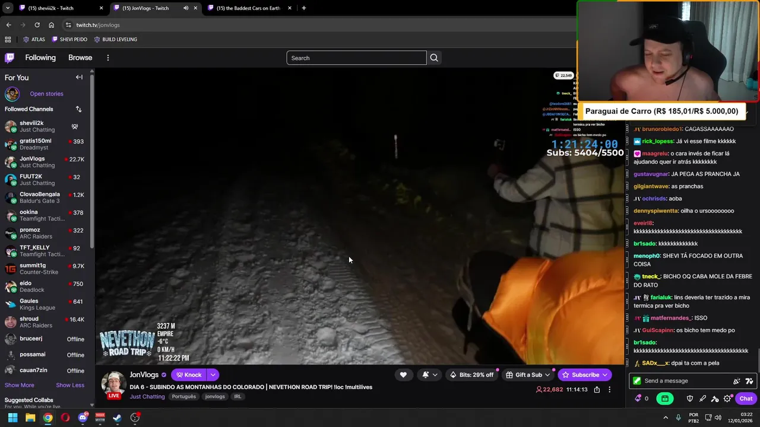Open the Windows Start menu

coord(12,418)
